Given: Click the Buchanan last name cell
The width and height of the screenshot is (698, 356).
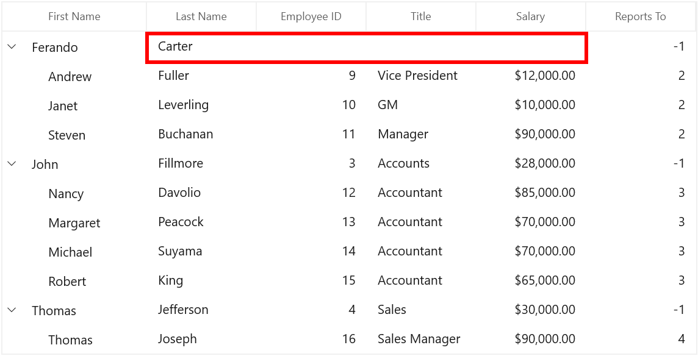Looking at the screenshot, I should (x=185, y=134).
